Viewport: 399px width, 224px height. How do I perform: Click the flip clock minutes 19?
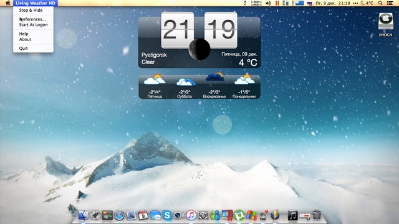(221, 30)
